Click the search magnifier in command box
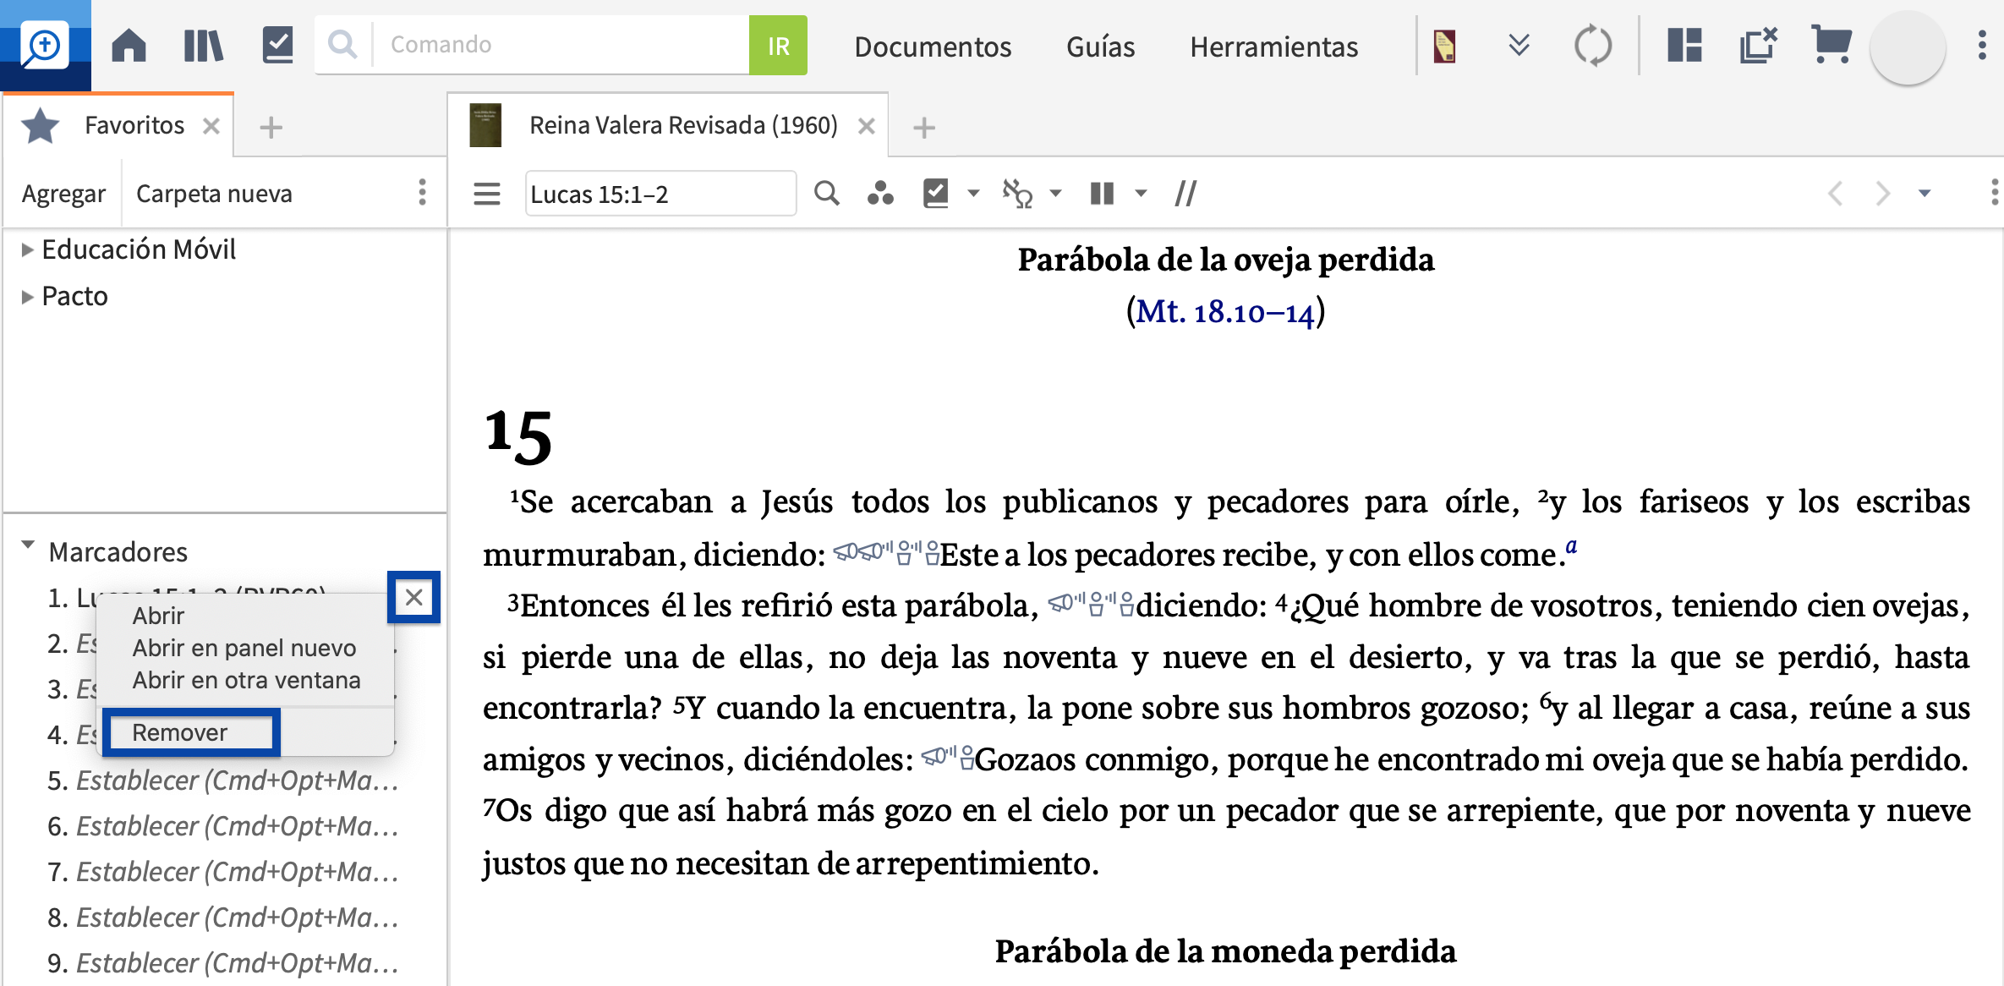 [342, 44]
